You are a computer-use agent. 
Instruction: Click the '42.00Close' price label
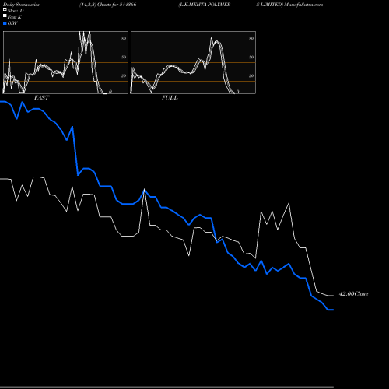[x=353, y=294]
